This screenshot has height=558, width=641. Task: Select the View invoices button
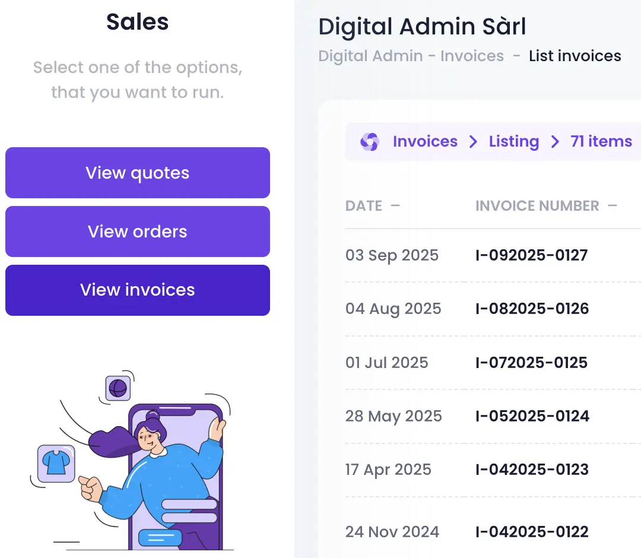(x=138, y=290)
